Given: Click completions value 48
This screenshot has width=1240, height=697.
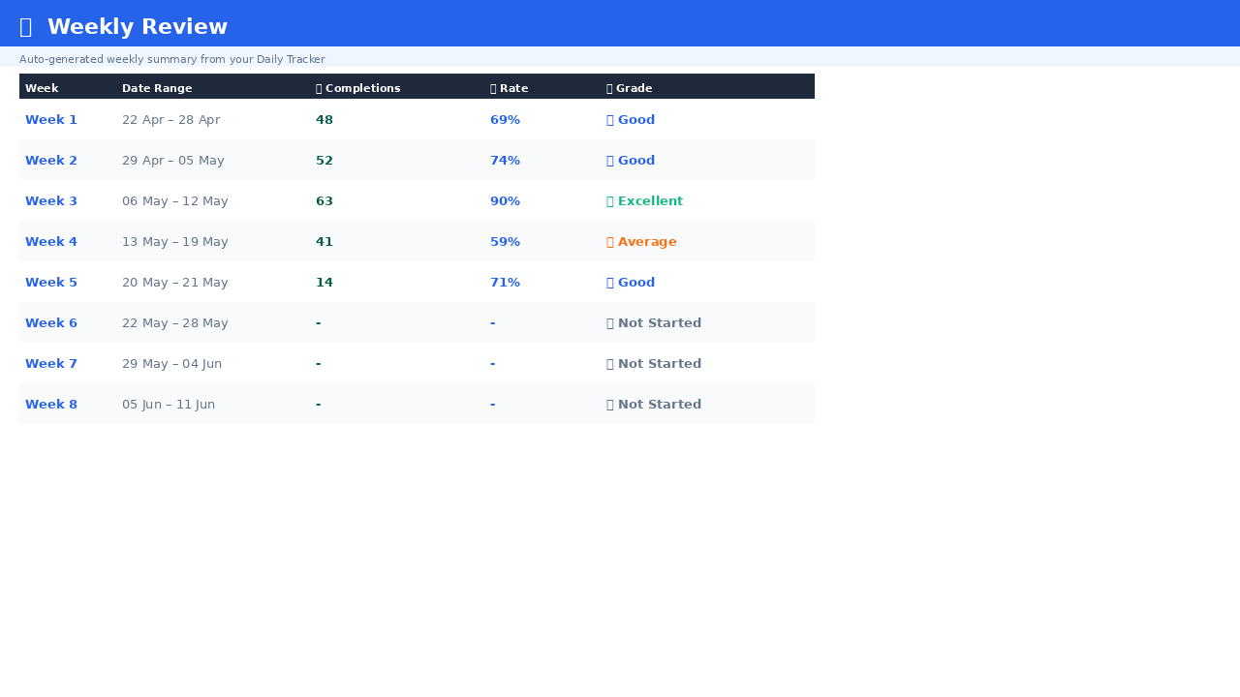Looking at the screenshot, I should (325, 120).
